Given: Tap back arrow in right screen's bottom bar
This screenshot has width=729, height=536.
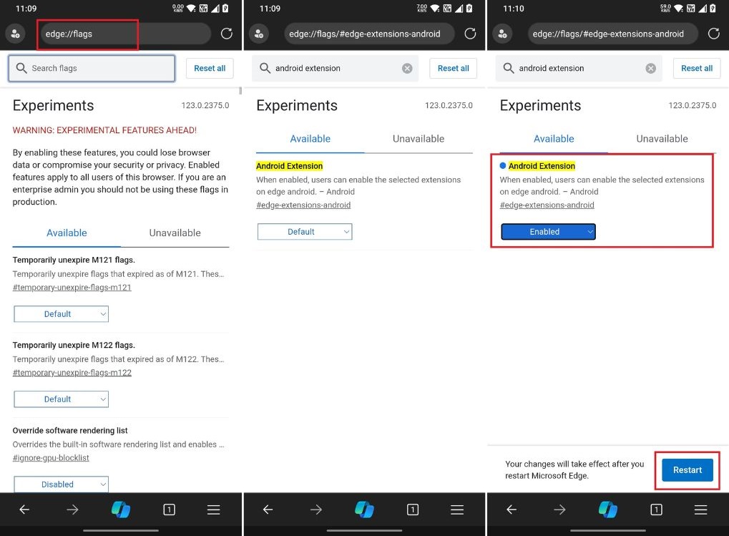Looking at the screenshot, I should pos(512,510).
